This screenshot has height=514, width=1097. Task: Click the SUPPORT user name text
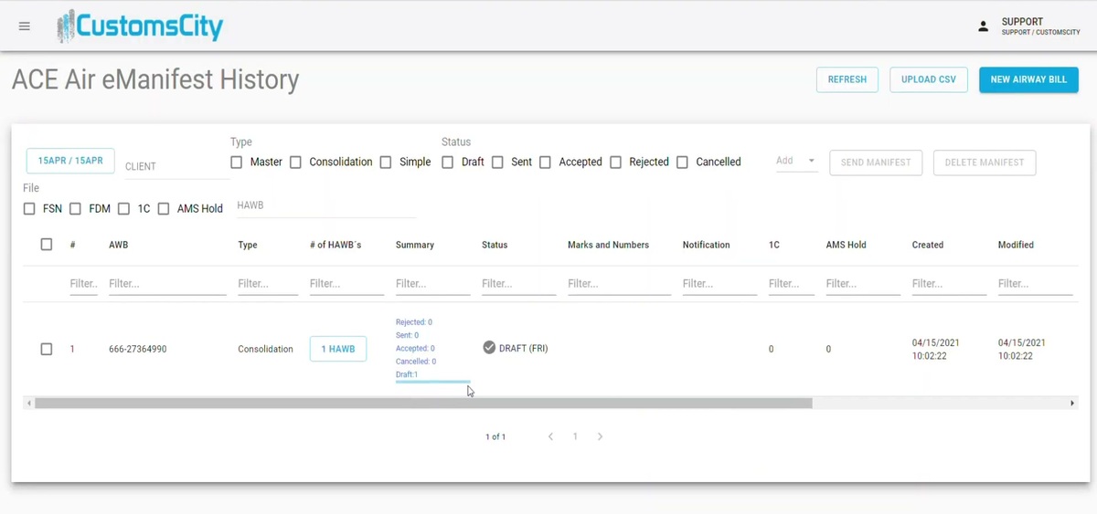1022,22
